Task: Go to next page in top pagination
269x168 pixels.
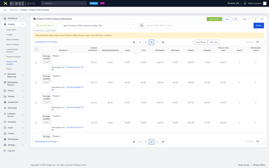Action: tap(157, 42)
